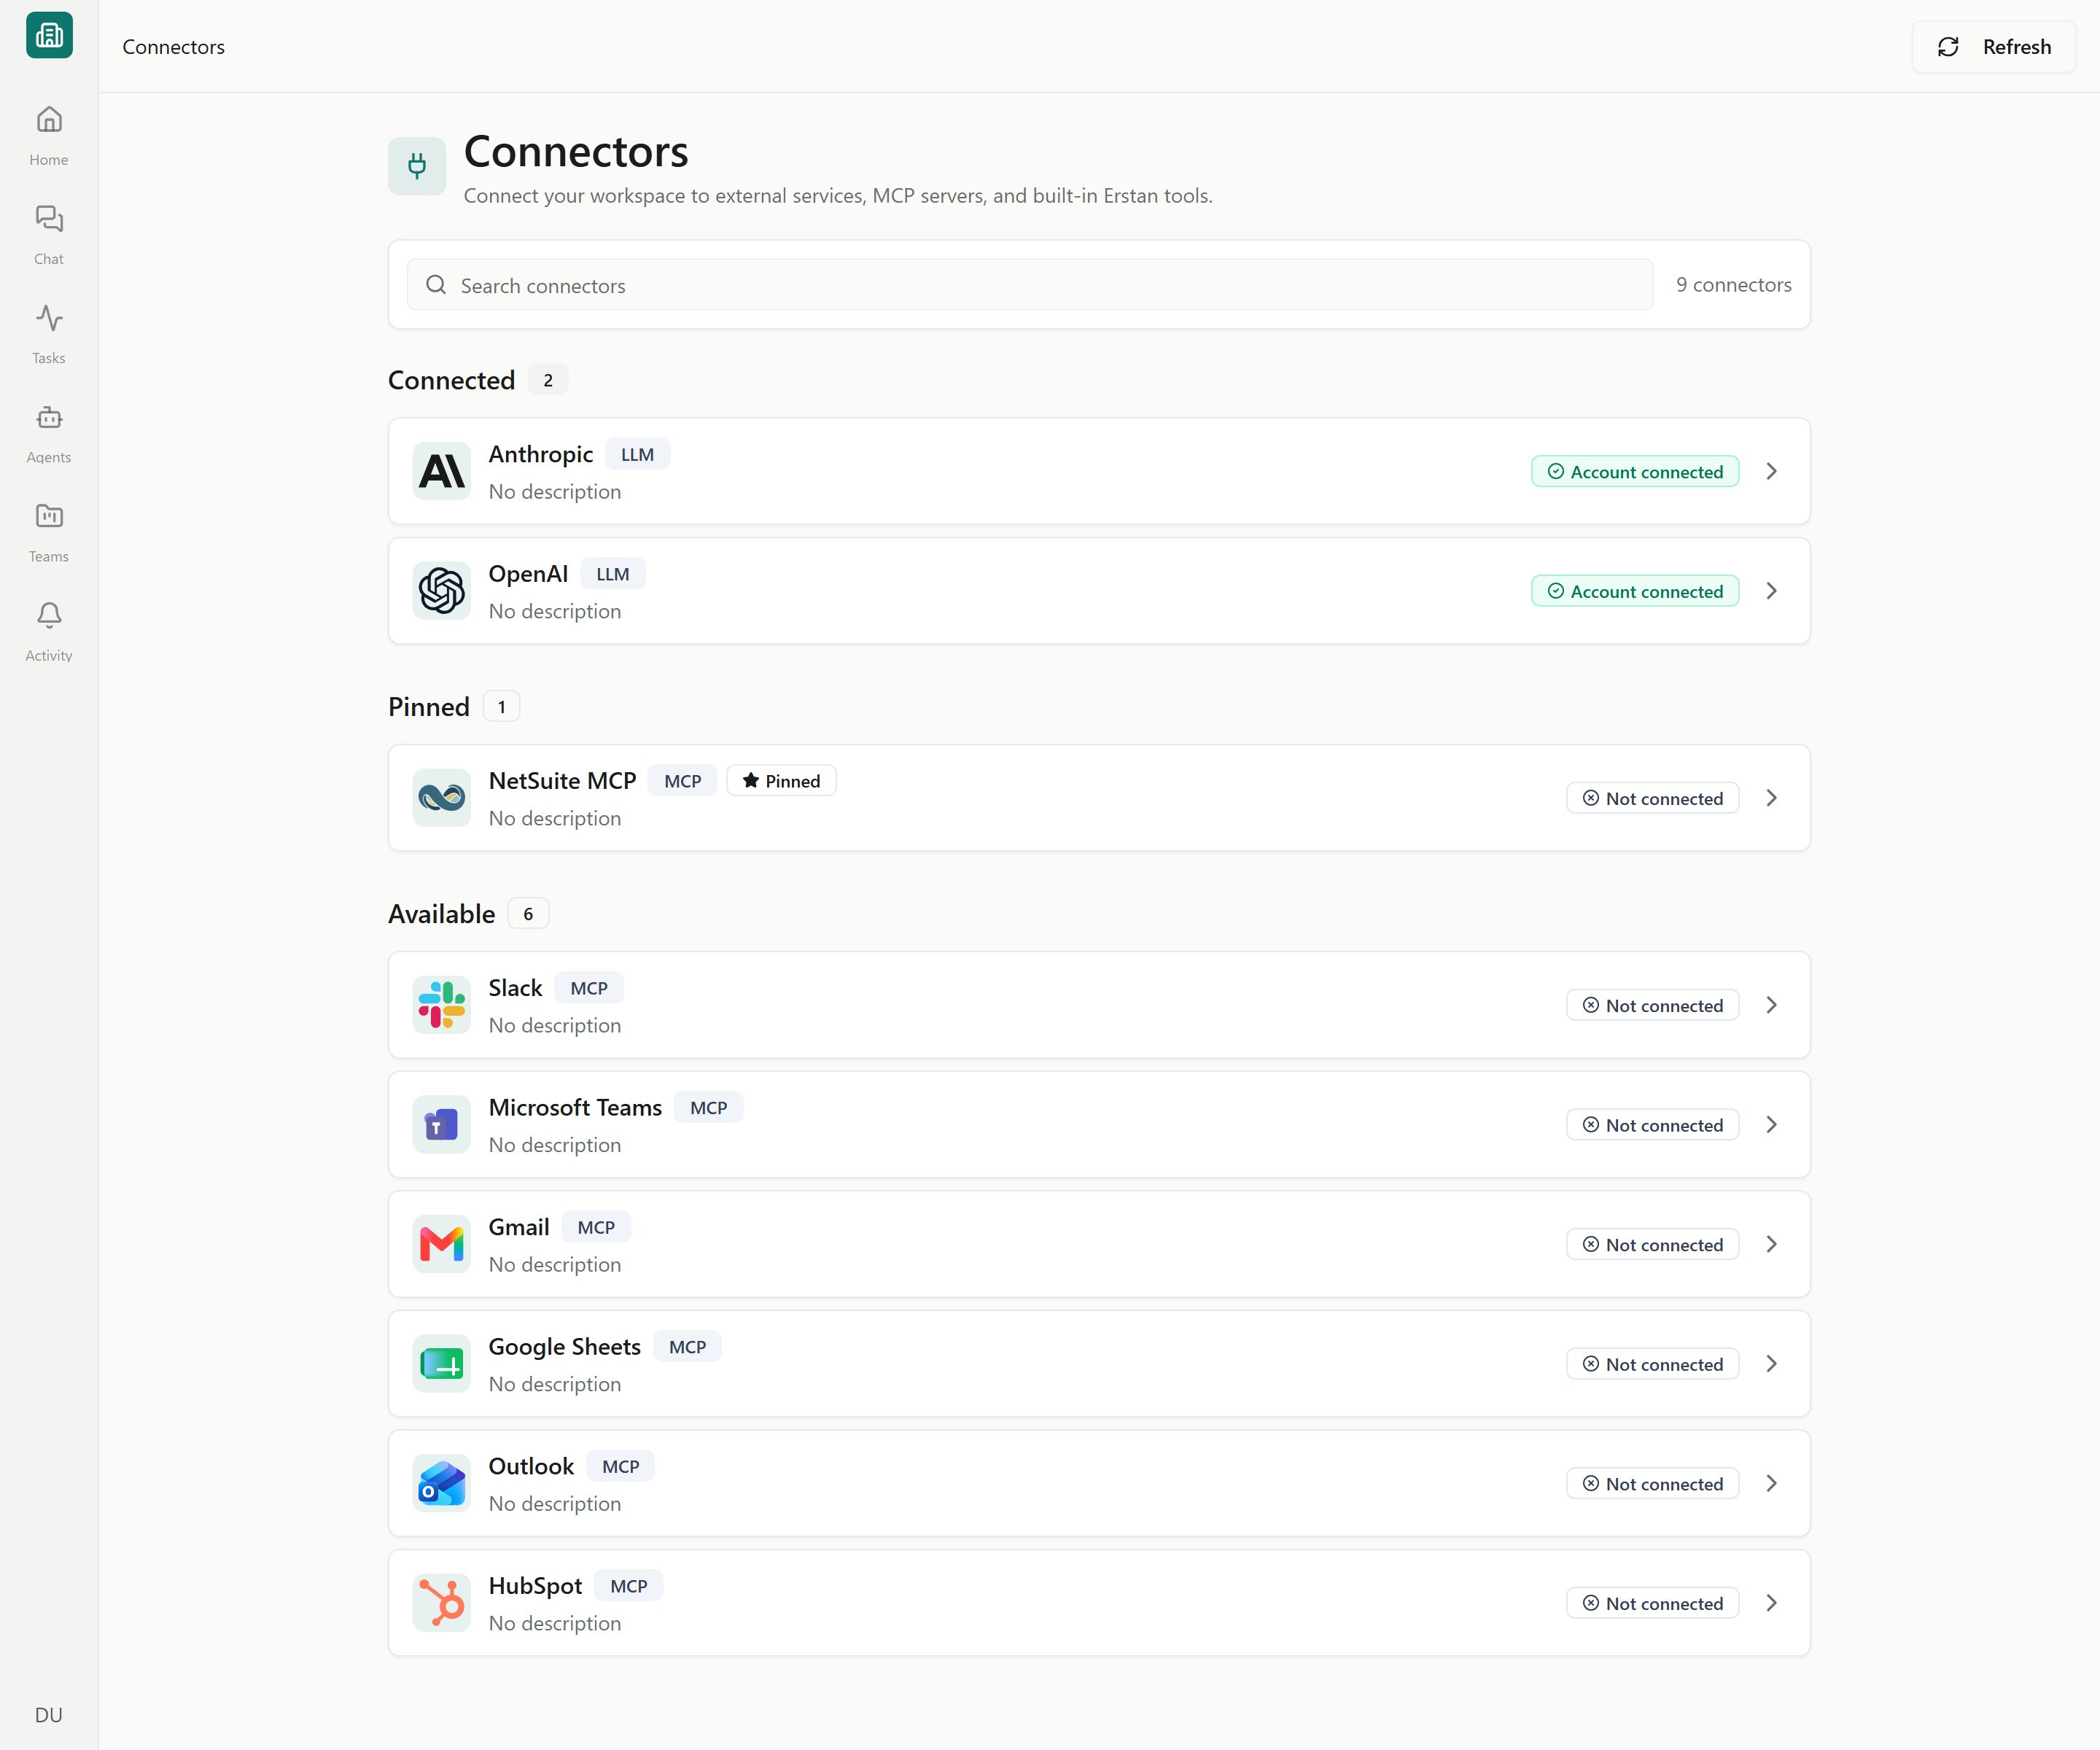Click the Google Sheets logo icon
The height and width of the screenshot is (1750, 2100).
(442, 1364)
